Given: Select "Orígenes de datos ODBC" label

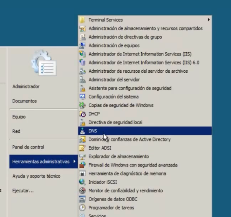Looking at the screenshot, I should point(113,199).
